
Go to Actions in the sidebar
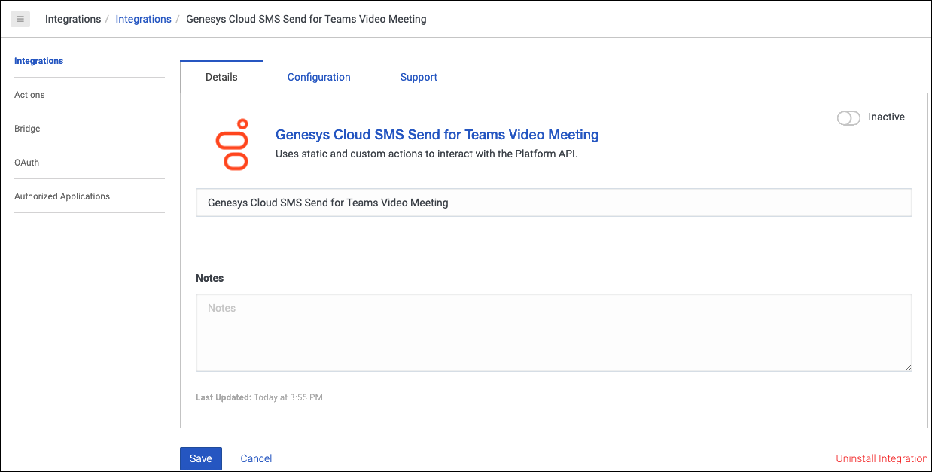point(30,95)
